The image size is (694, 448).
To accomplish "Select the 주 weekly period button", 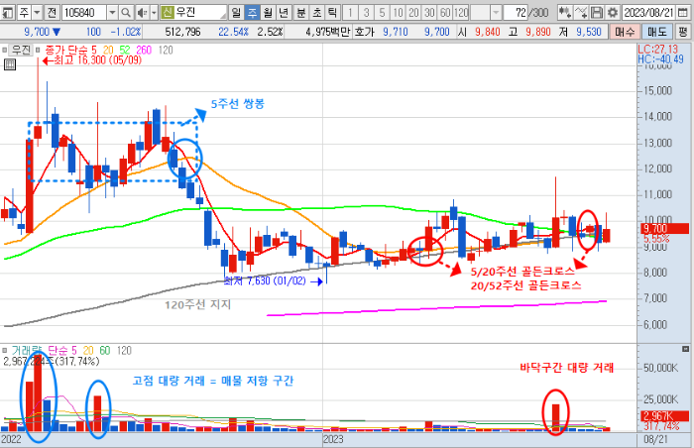I will click(x=252, y=13).
